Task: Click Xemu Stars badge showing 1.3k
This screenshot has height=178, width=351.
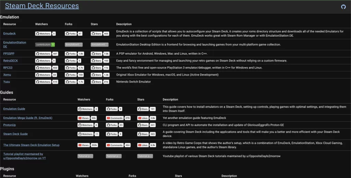Action: point(100,75)
